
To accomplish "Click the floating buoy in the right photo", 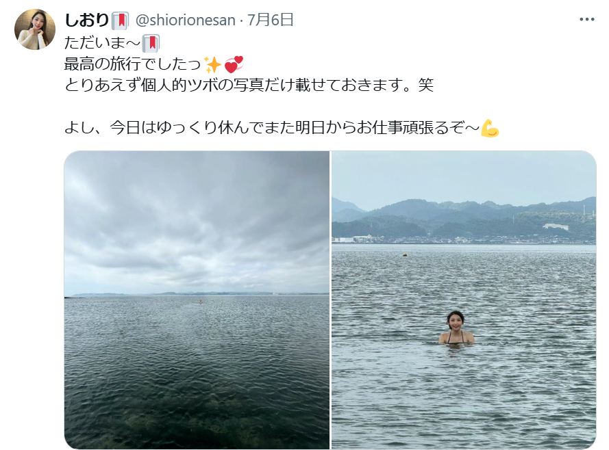I will (405, 254).
